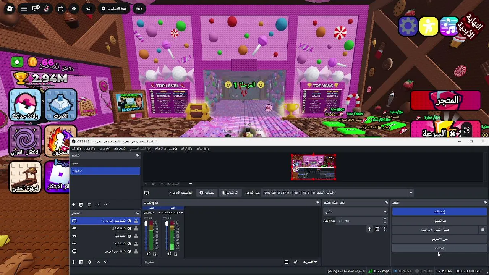Open the blue gear settings in game
The height and width of the screenshot is (275, 489).
click(408, 26)
